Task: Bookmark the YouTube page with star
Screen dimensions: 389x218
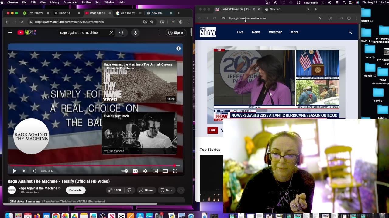Action: tap(152, 22)
